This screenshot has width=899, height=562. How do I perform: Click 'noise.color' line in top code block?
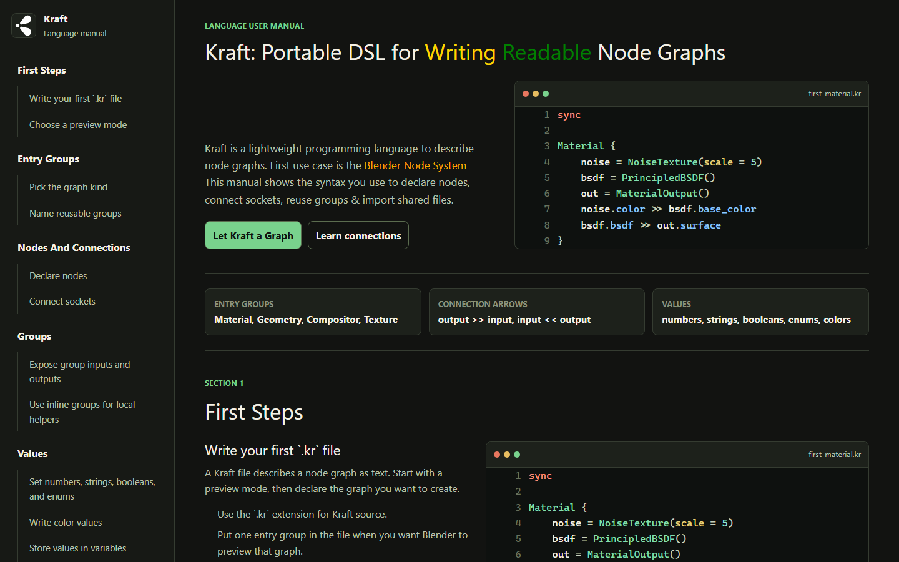[x=669, y=209]
